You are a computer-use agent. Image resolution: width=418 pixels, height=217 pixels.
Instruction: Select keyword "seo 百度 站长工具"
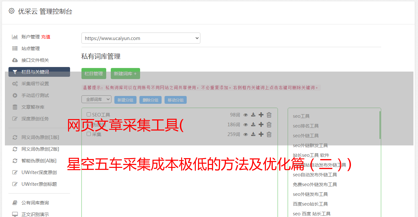point(311,214)
